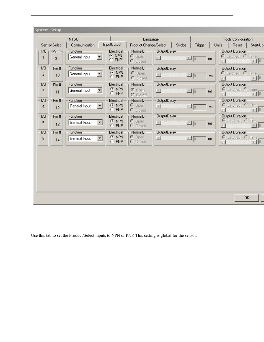Choose Normally Closed for I/O 1
The image size is (264, 342).
click(138, 61)
